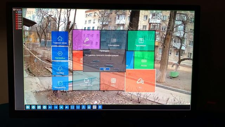The height and width of the screenshot is (127, 225).
Task: Click the 'Не удалось получить конфигурацию' message
Action: click(x=102, y=55)
